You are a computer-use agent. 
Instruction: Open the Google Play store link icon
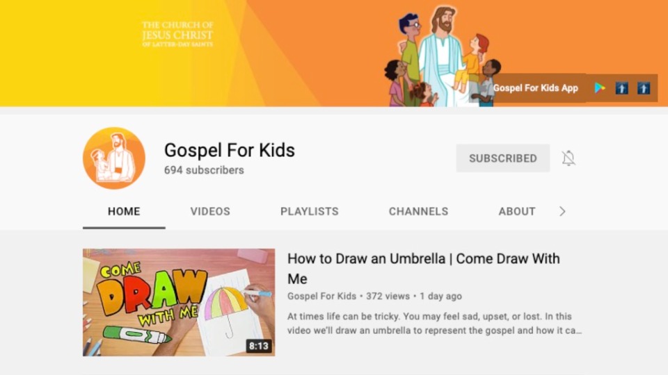(x=600, y=88)
